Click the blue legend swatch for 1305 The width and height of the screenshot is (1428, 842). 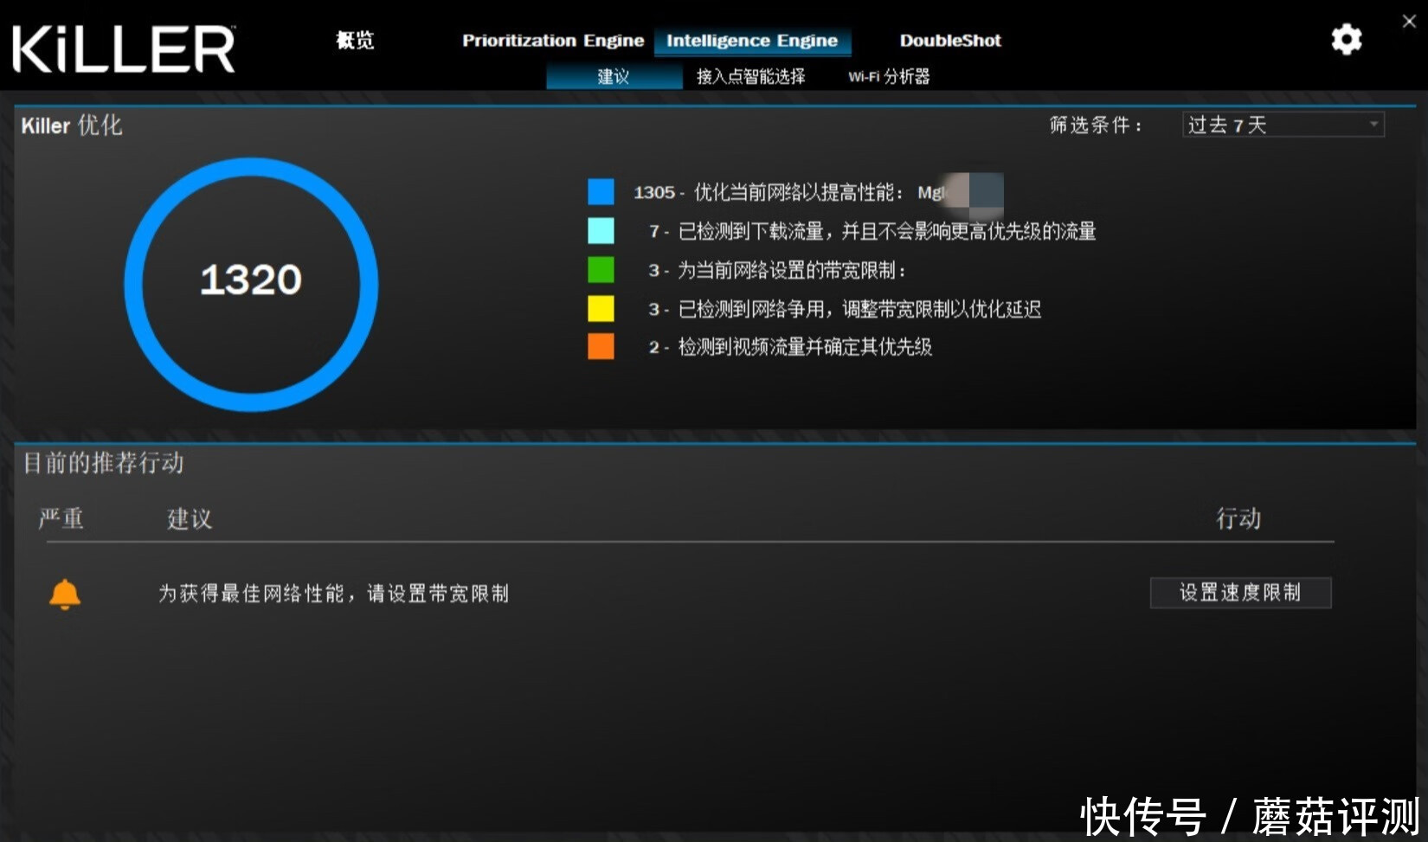point(601,191)
